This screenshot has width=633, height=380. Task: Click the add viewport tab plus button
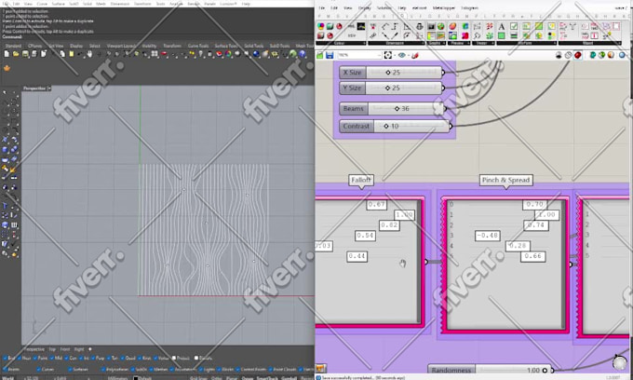[x=89, y=349]
